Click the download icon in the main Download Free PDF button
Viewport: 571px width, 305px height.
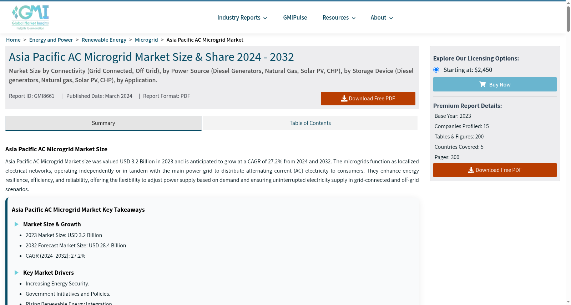point(344,99)
